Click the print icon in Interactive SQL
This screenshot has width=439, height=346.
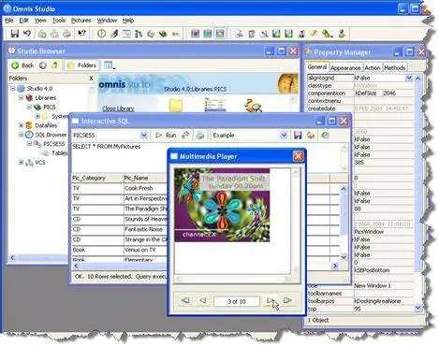200,136
